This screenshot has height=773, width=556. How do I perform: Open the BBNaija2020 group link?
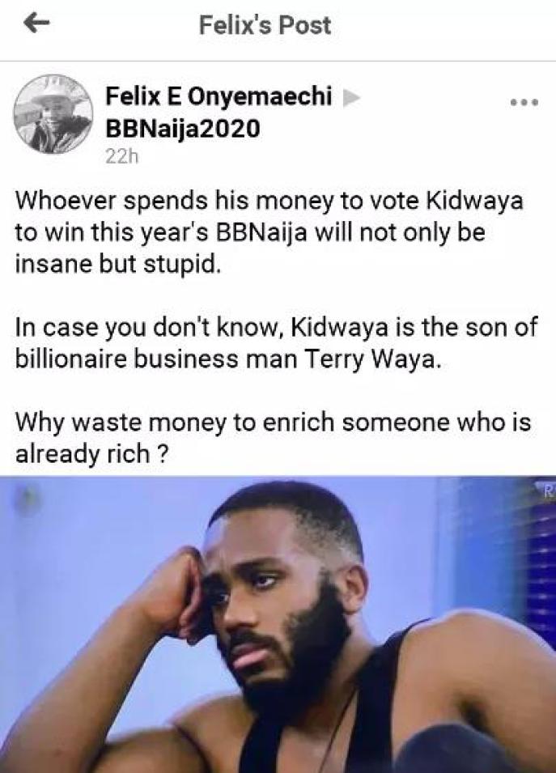click(x=183, y=130)
